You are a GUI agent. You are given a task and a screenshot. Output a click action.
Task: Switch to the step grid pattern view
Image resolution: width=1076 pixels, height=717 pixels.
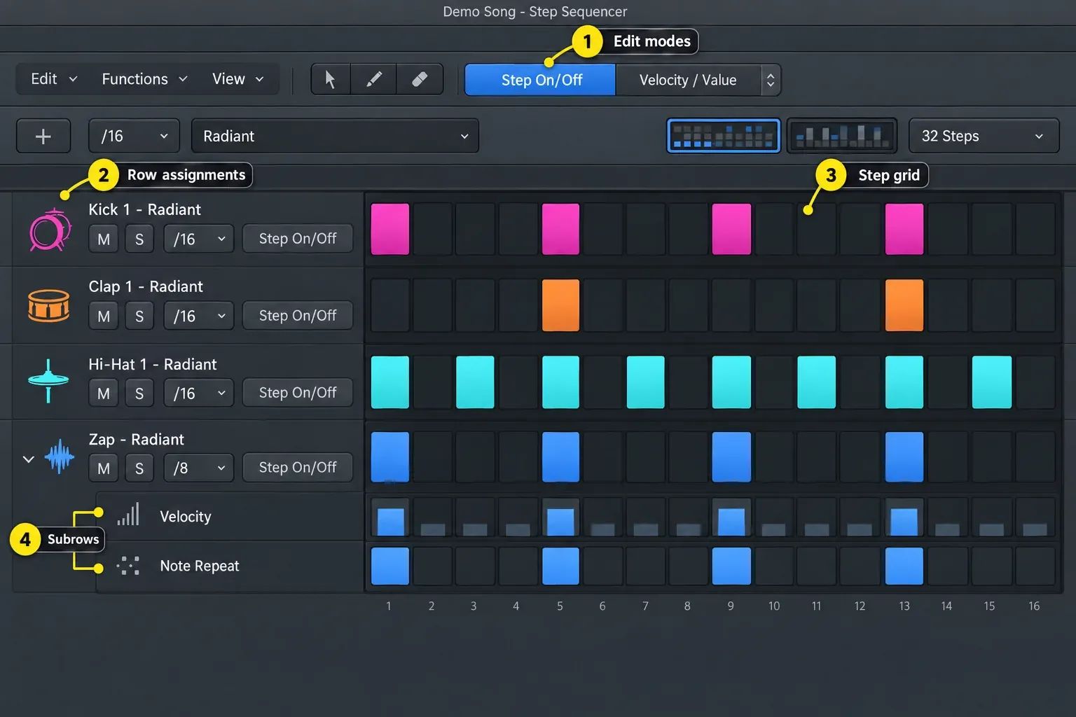pos(724,136)
